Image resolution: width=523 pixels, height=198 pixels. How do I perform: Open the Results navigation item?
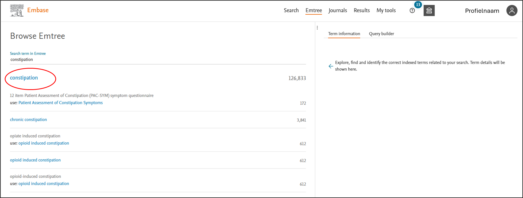pyautogui.click(x=361, y=10)
